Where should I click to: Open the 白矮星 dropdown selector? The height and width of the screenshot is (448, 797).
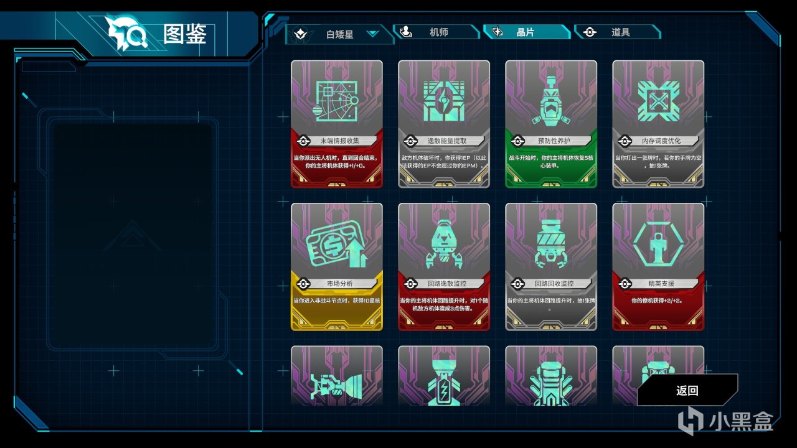click(x=339, y=34)
